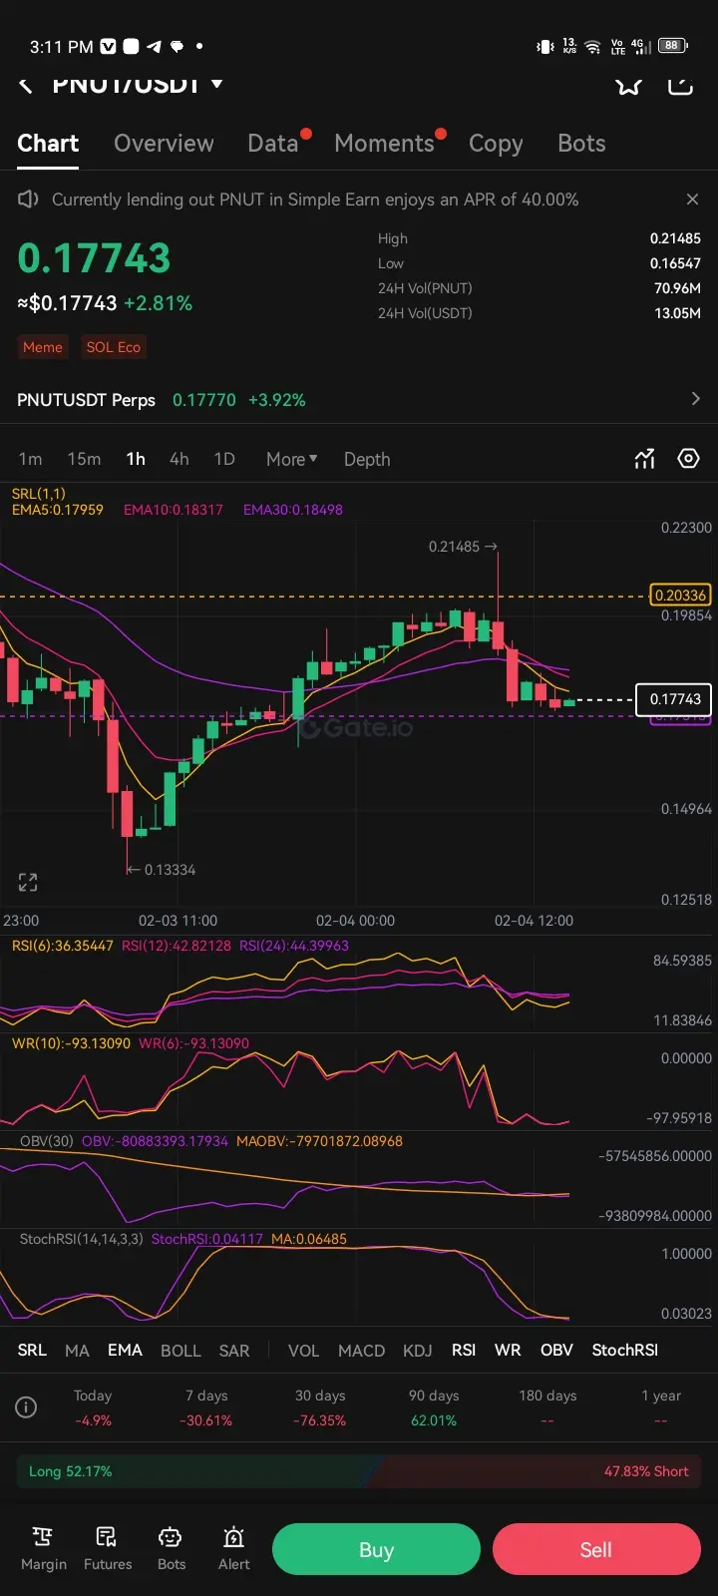Image resolution: width=718 pixels, height=1596 pixels.
Task: Tap the RSI(6):36.35447 indicator label
Action: 63,946
